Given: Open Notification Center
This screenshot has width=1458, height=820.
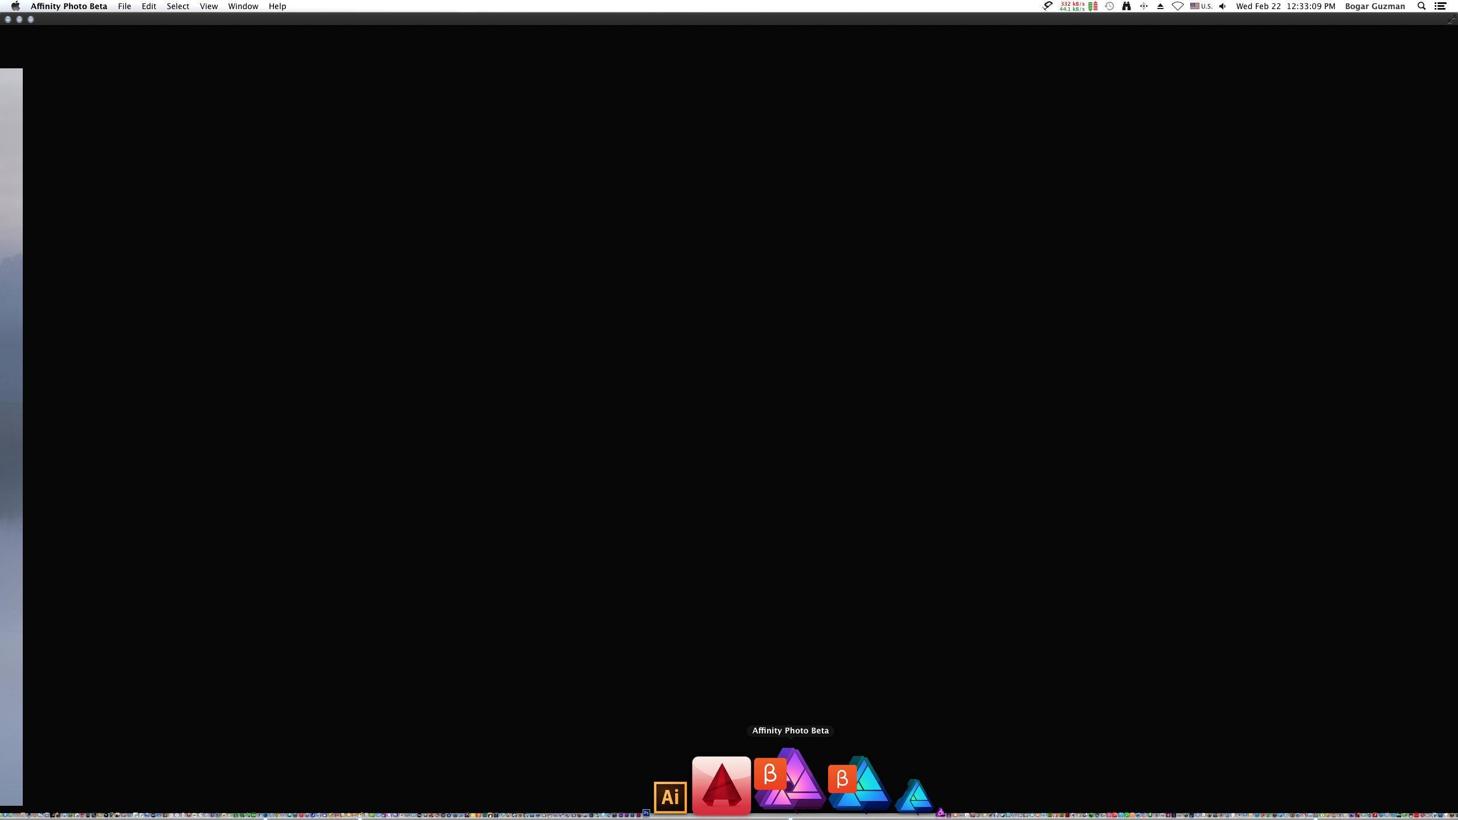Looking at the screenshot, I should pyautogui.click(x=1440, y=6).
